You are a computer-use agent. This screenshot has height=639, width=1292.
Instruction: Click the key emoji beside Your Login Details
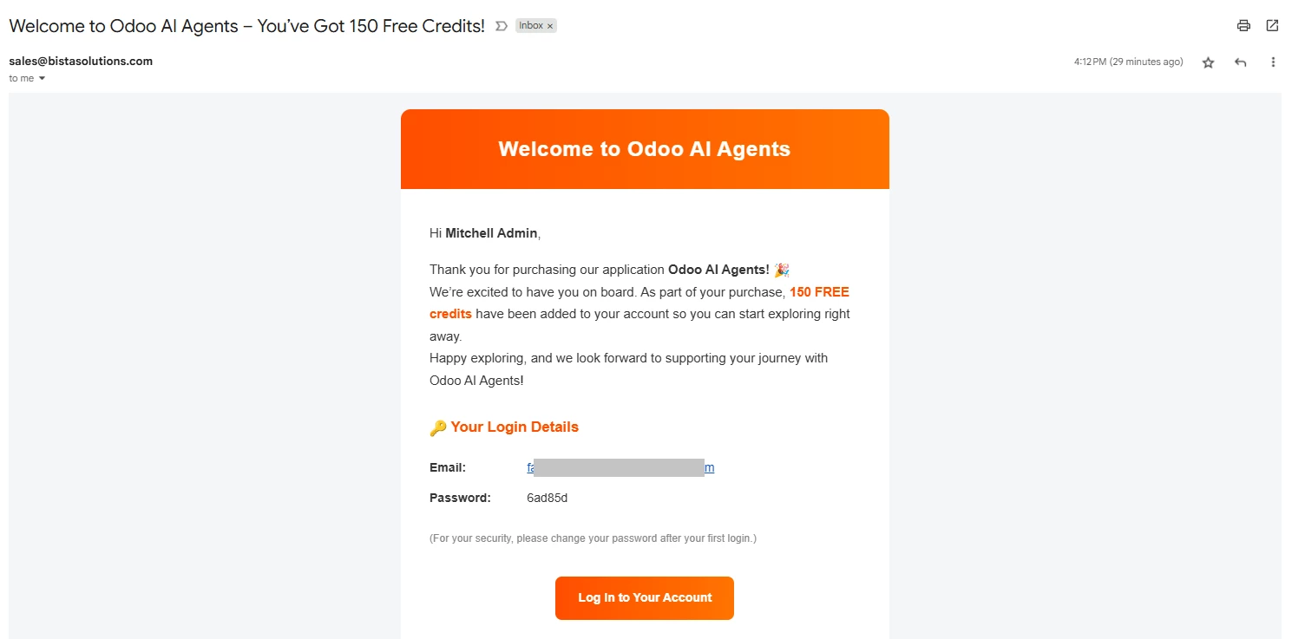pos(438,427)
